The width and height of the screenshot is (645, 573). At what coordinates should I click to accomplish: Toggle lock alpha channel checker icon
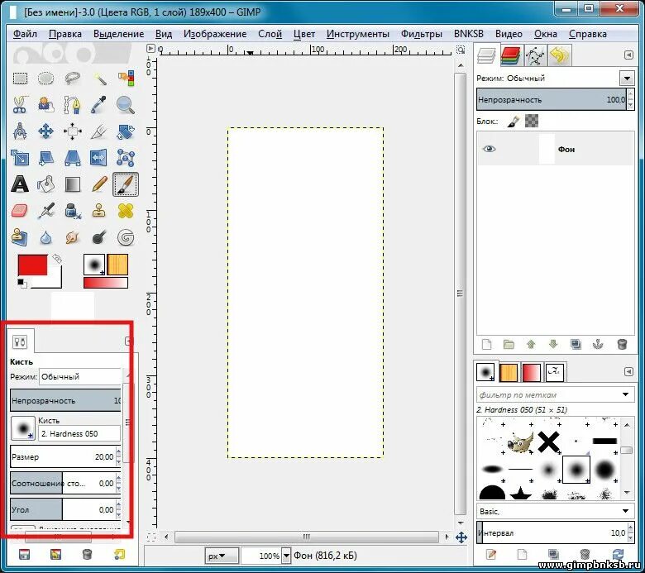pos(532,121)
